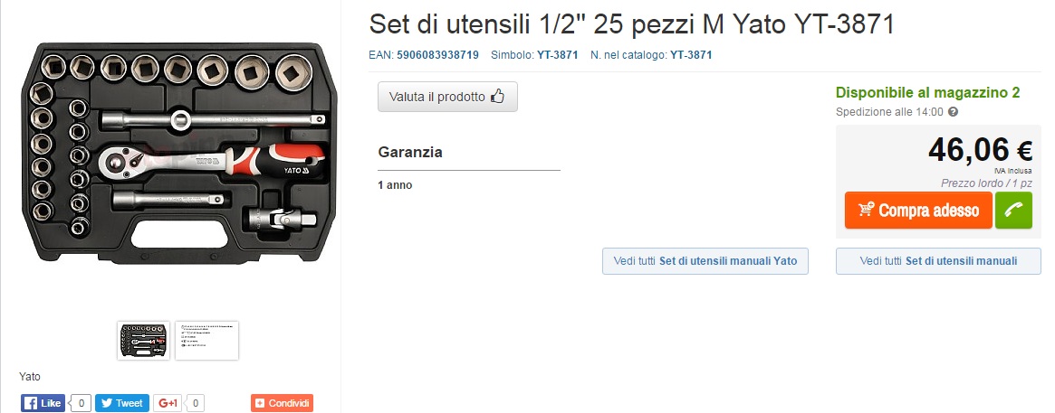Open Vedi tutti Set di utensili manuali
Image resolution: width=1055 pixels, height=413 pixels.
point(938,260)
